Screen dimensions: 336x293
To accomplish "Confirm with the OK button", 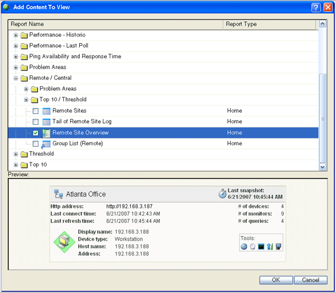I will [276, 280].
